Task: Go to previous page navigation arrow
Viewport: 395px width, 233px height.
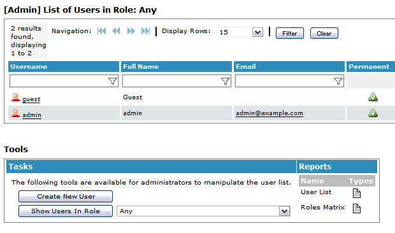Action: (116, 31)
